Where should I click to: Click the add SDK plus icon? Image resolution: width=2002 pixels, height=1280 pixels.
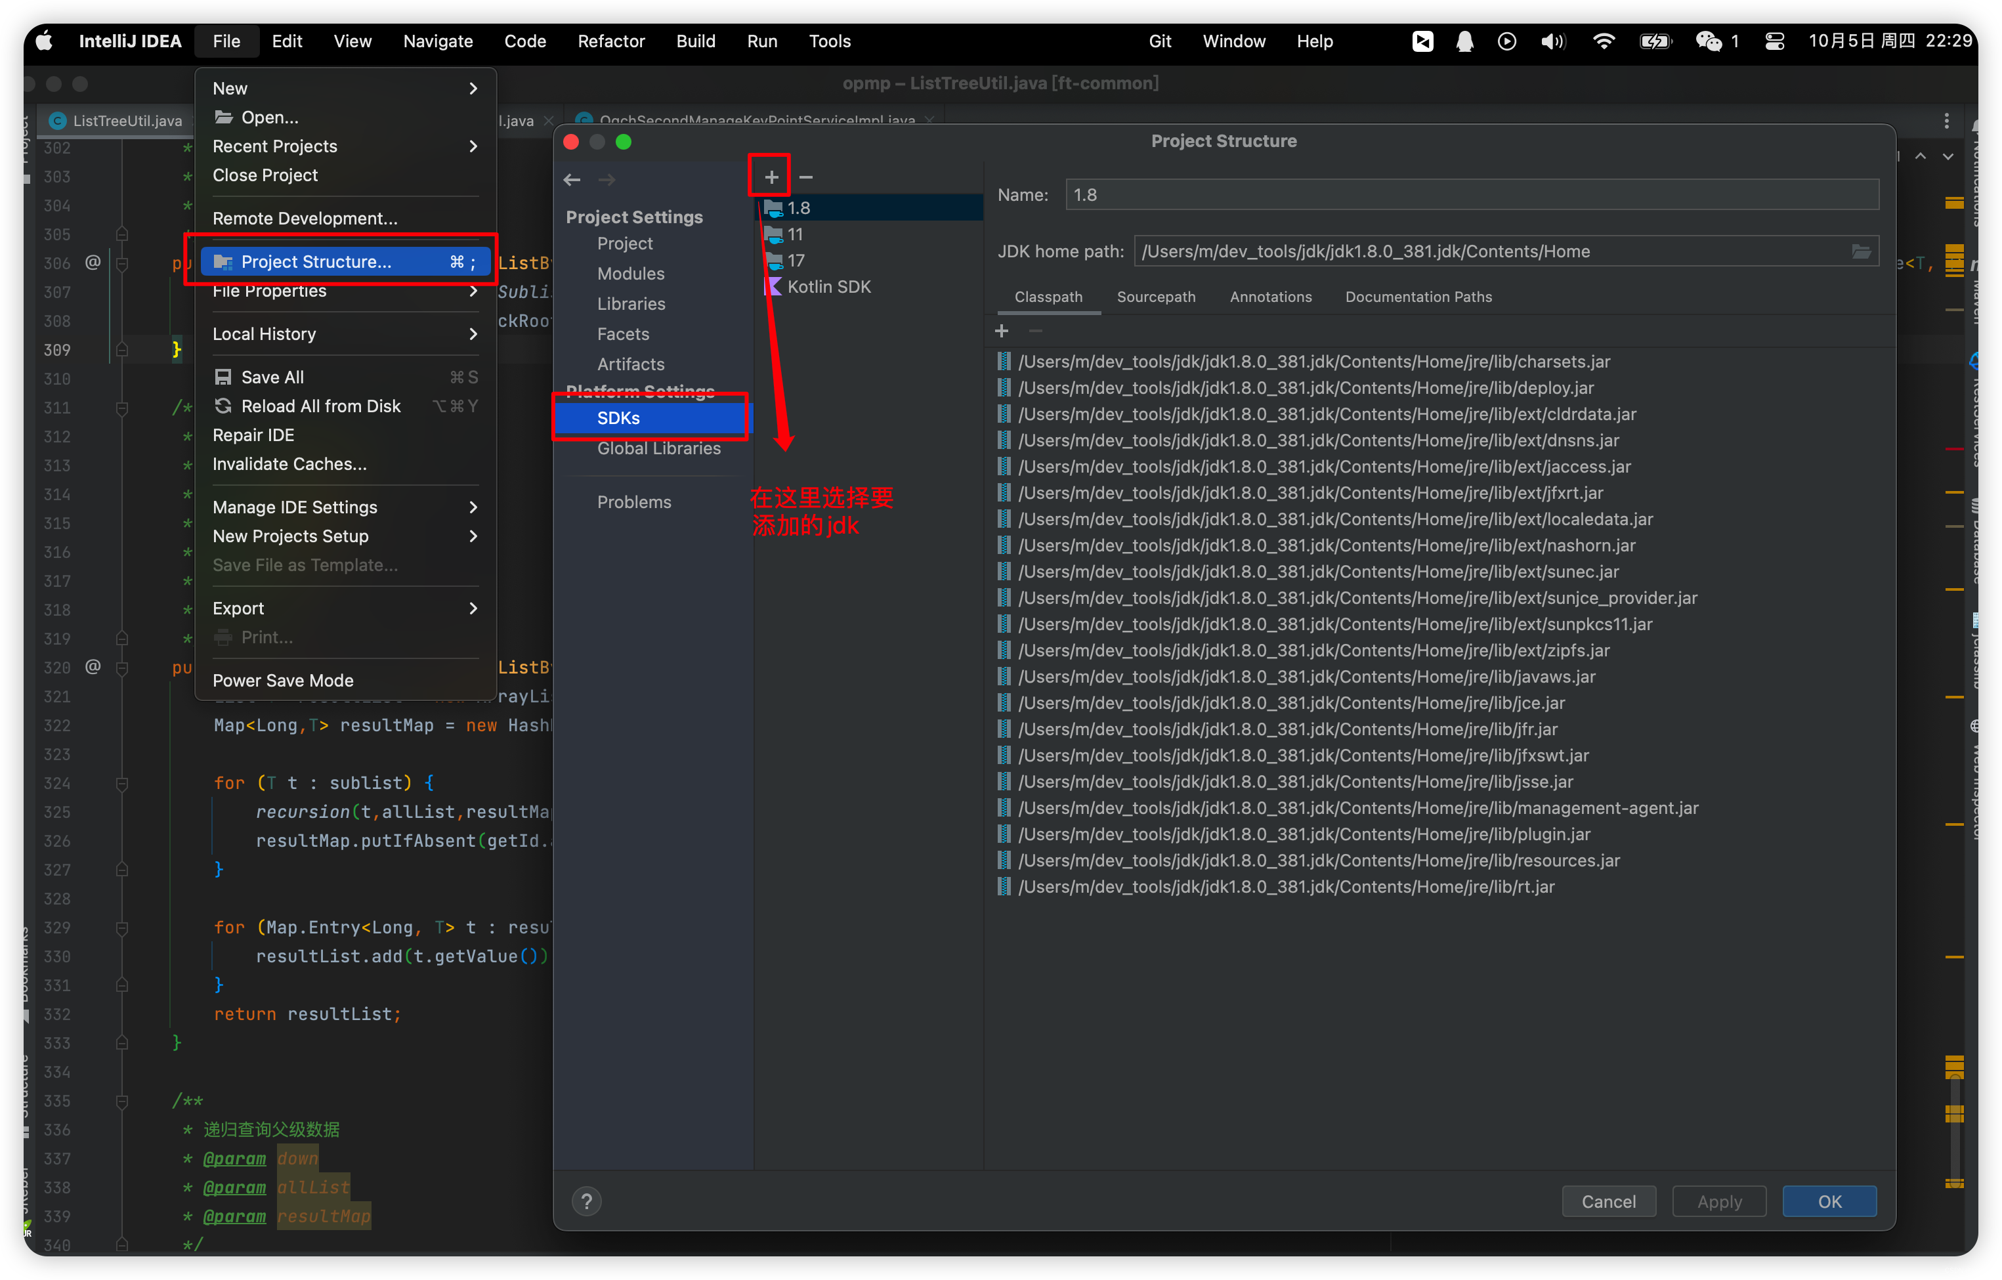pyautogui.click(x=771, y=177)
